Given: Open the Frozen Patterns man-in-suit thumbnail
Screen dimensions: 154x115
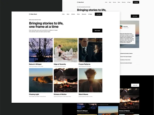Looking at the screenshot, I should click(90, 50).
